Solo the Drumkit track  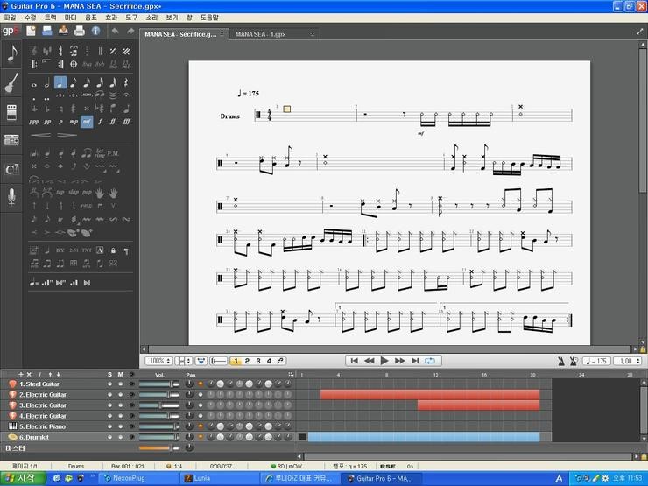pos(110,437)
